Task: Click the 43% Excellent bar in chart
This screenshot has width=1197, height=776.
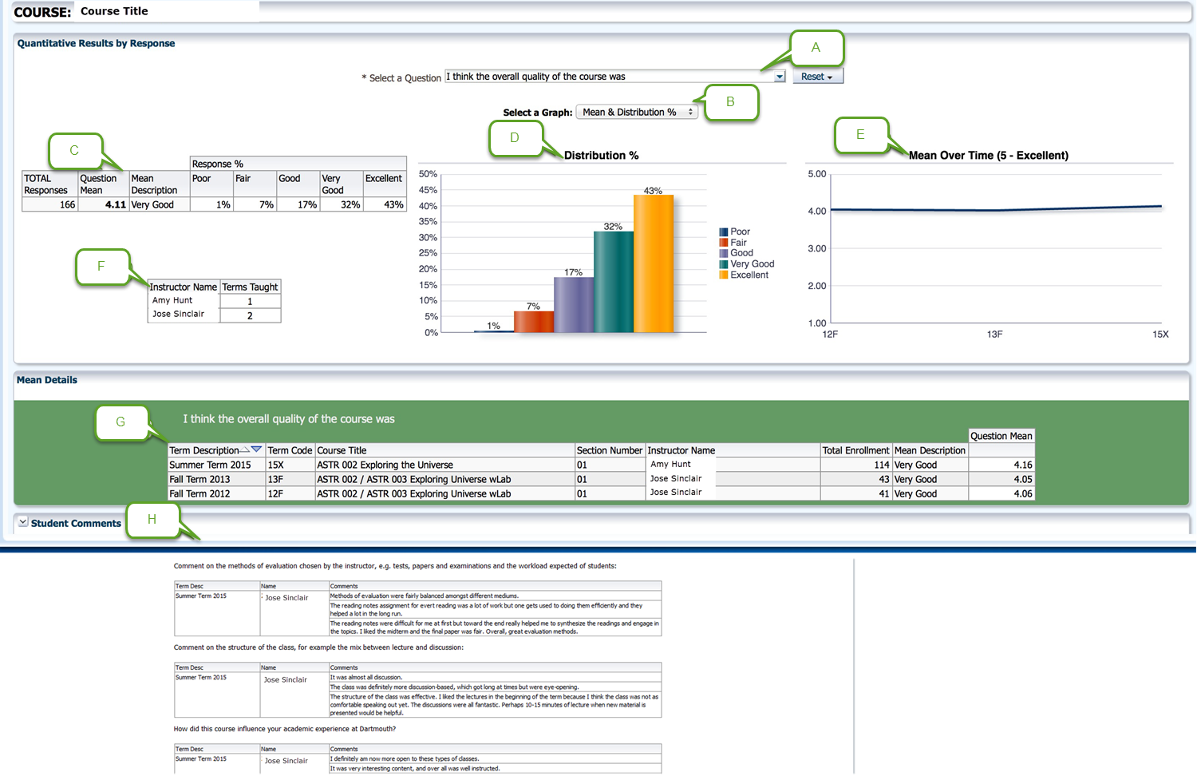Action: (x=653, y=263)
